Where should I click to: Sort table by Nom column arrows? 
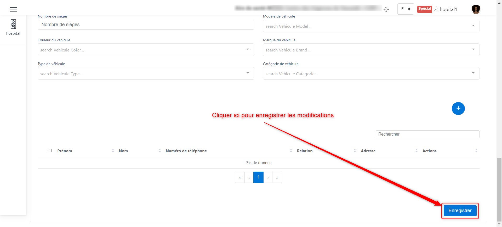[160, 151]
